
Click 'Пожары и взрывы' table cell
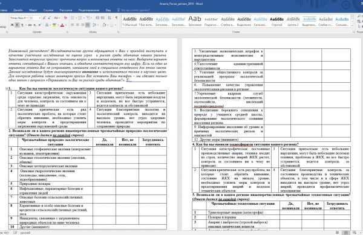pyautogui.click(x=243, y=217)
